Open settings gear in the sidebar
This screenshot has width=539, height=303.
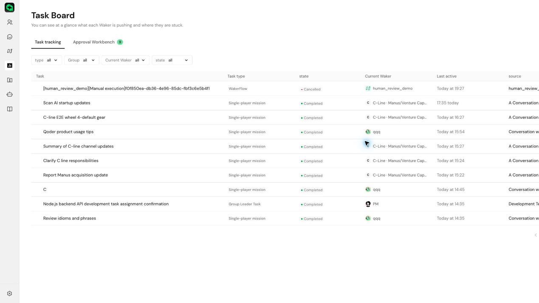tap(9, 294)
